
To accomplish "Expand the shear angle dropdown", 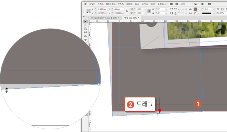I will tap(166, 13).
